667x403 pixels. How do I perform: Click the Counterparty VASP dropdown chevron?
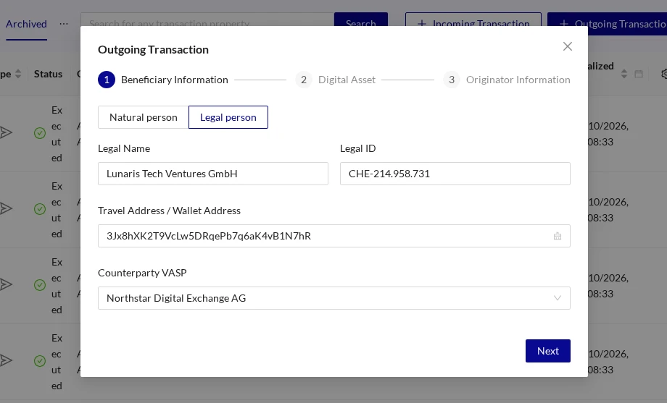[558, 298]
